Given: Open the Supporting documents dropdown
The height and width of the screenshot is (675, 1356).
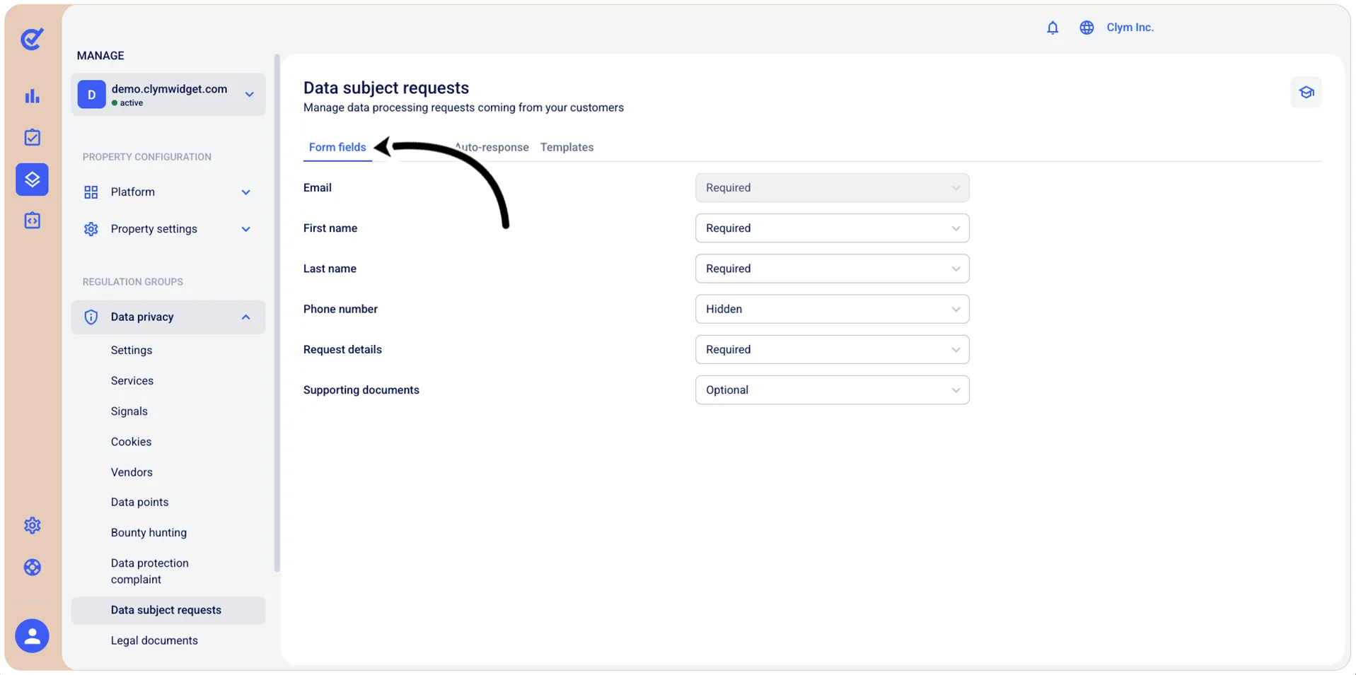Looking at the screenshot, I should 832,390.
